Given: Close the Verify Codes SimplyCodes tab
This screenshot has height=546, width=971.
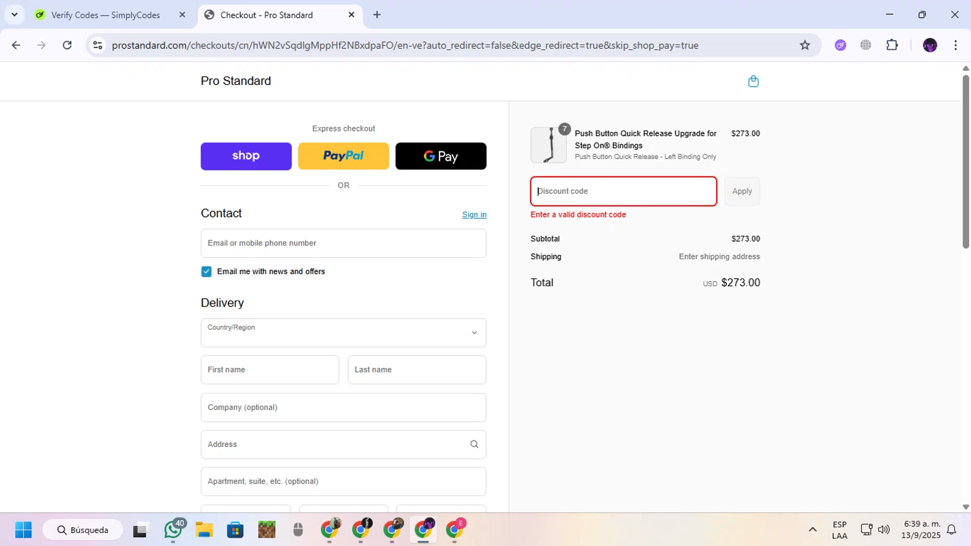Looking at the screenshot, I should point(182,15).
